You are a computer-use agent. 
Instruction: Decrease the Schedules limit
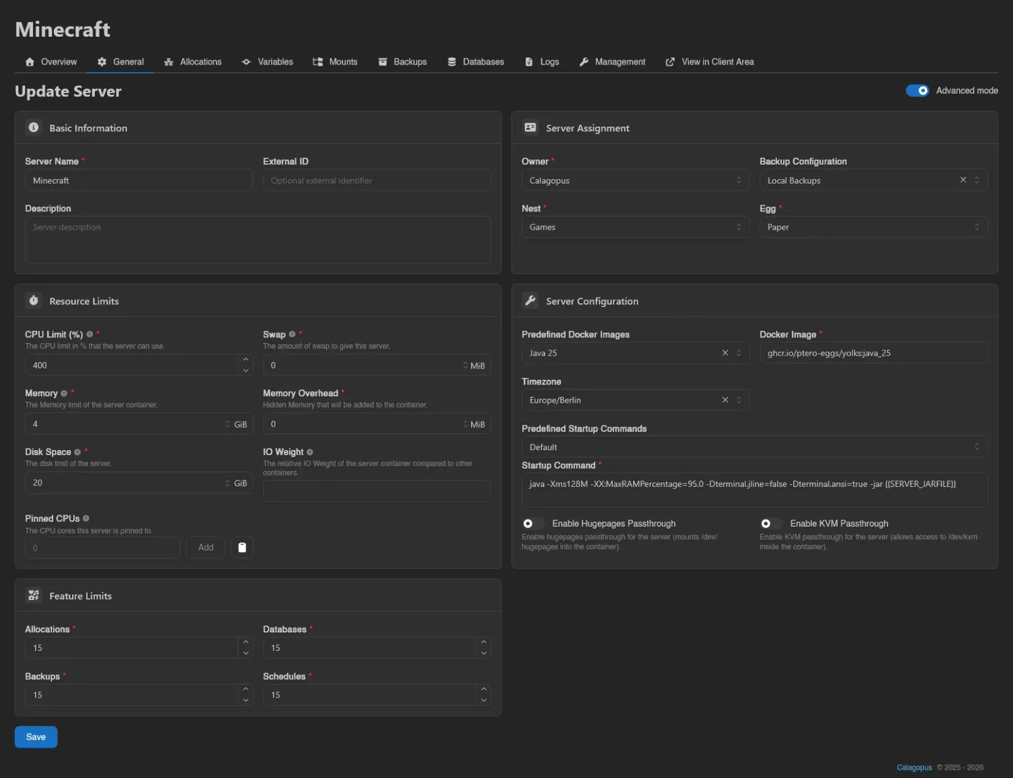(484, 700)
